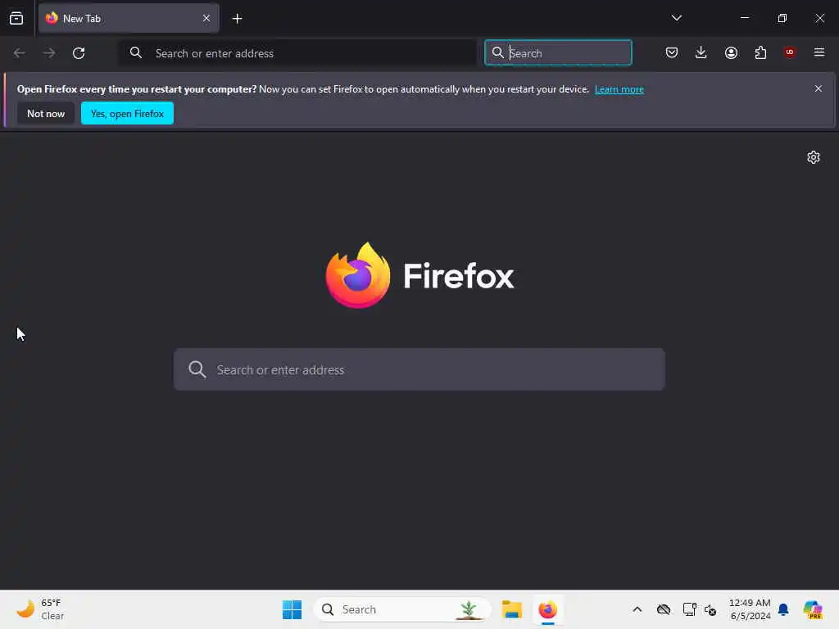Open the Windows Start menu
This screenshot has width=839, height=629.
(x=292, y=609)
